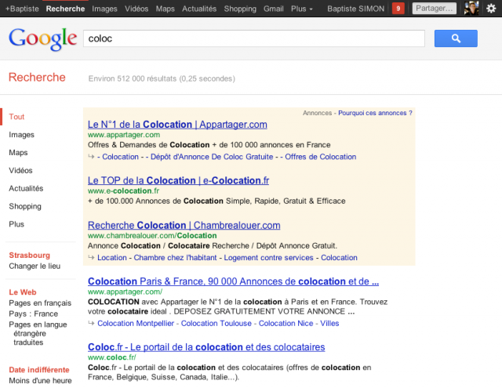
Task: Click inside the search field containing coloc
Action: 254,39
